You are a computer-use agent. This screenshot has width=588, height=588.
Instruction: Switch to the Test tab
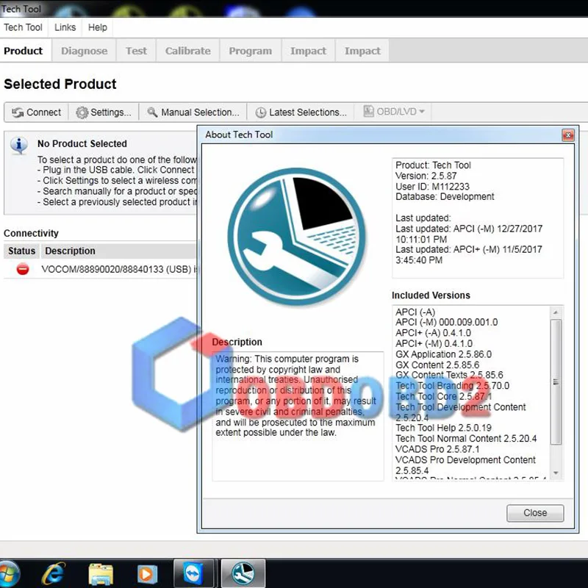(x=136, y=51)
